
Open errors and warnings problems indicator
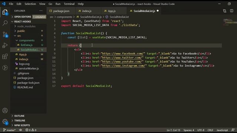[x=31, y=130]
